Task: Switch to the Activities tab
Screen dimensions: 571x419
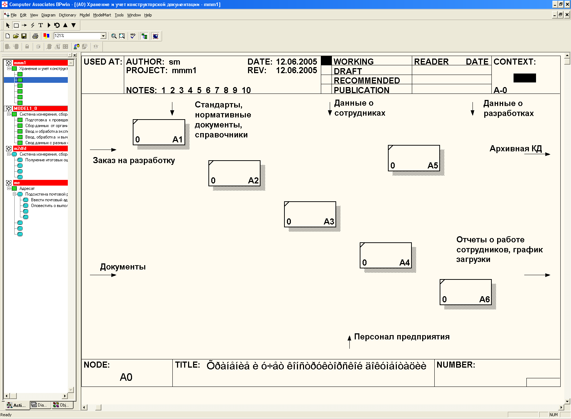Action: tap(16, 405)
